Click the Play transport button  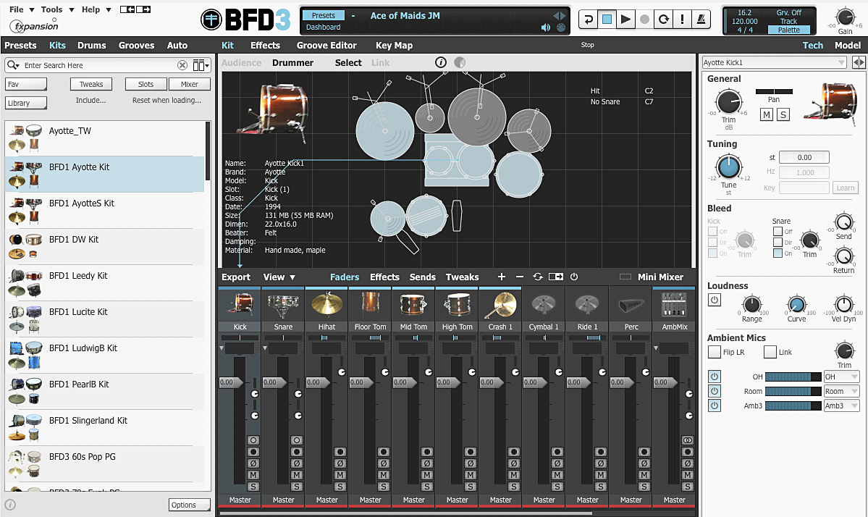click(625, 20)
